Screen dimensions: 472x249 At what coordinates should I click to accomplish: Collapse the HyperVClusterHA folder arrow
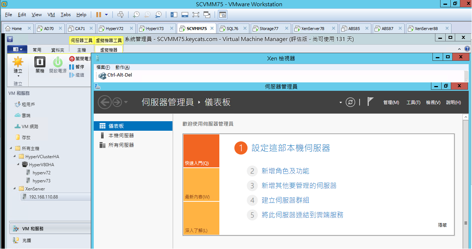click(x=14, y=156)
